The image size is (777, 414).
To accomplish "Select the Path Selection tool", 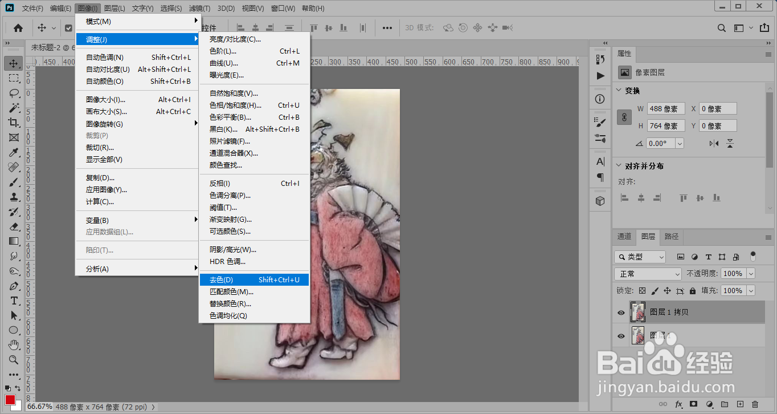I will [x=14, y=315].
